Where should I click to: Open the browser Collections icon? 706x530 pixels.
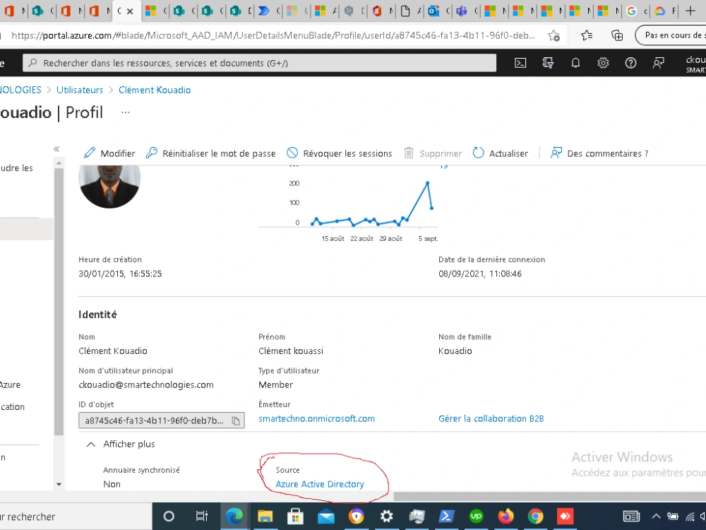pos(617,35)
